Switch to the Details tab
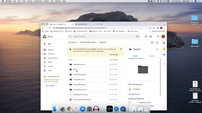 tap(135, 56)
